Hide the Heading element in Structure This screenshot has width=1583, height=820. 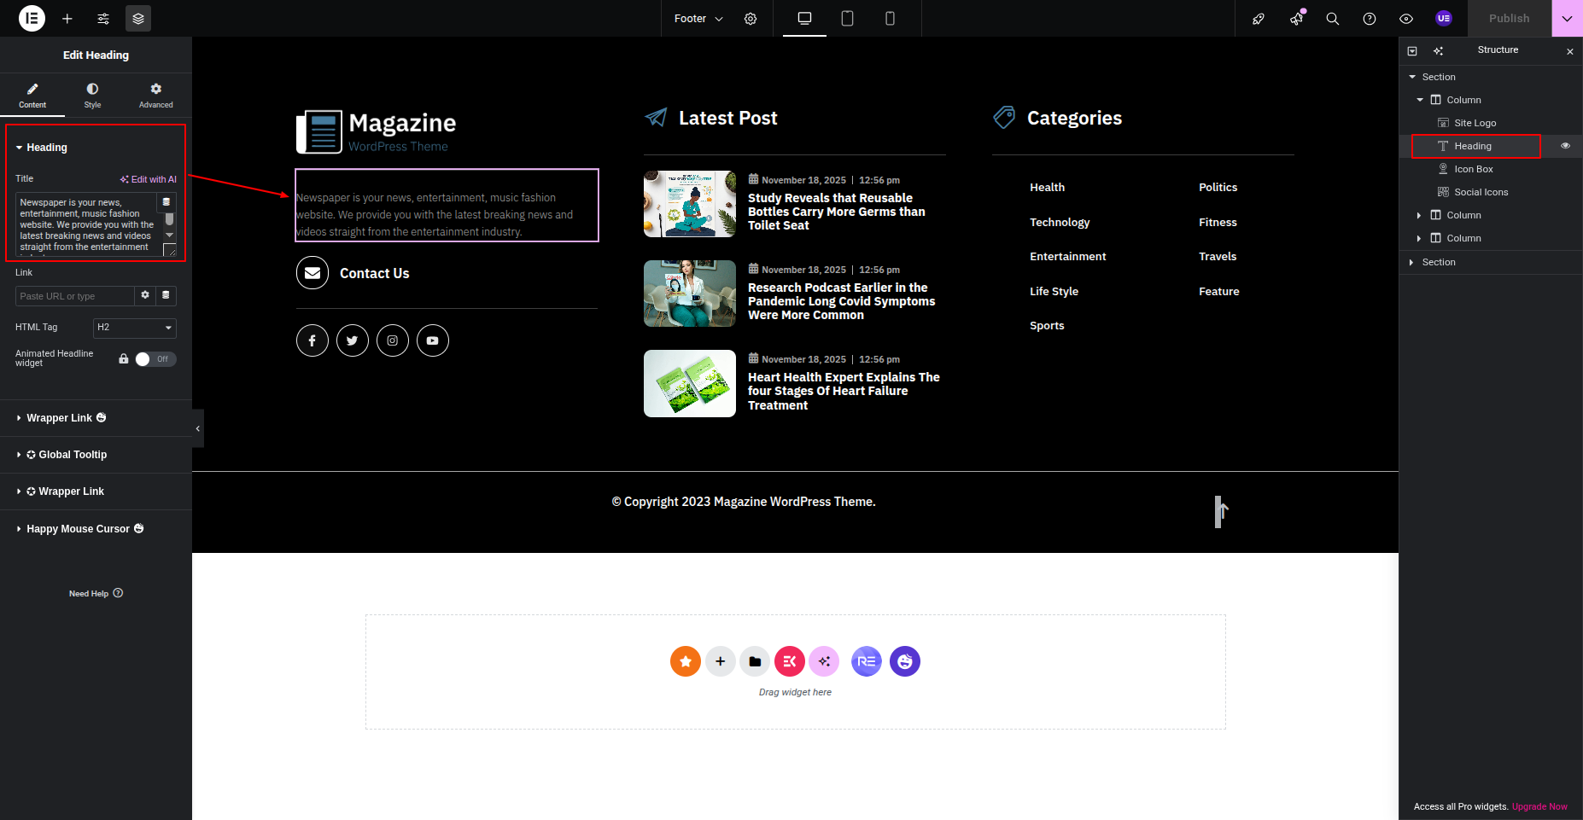click(x=1565, y=146)
